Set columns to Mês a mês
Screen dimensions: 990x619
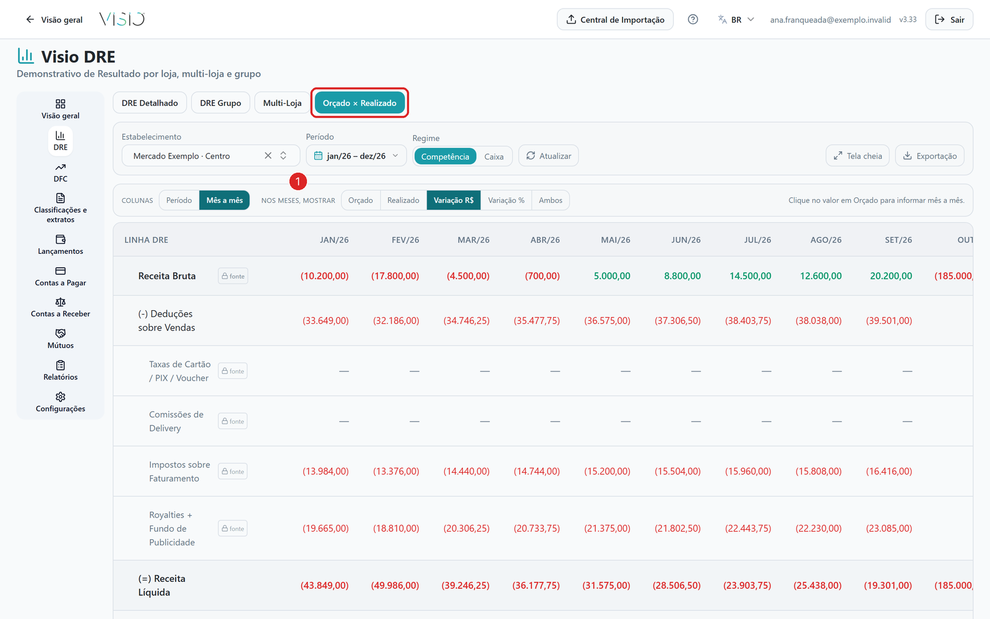click(225, 200)
